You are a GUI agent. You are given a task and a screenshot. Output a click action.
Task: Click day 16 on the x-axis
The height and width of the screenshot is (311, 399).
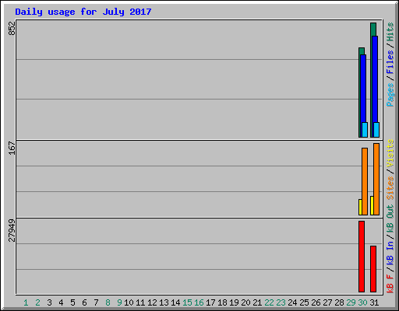pyautogui.click(x=199, y=302)
